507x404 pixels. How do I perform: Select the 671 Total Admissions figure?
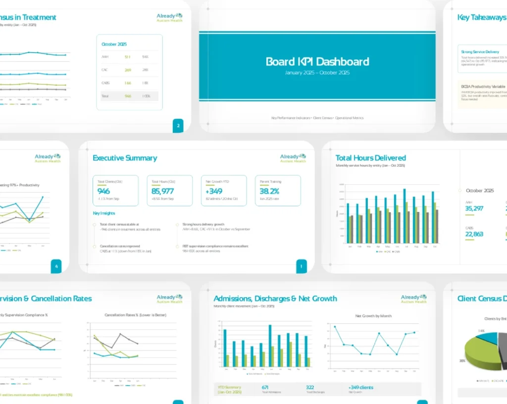point(265,387)
